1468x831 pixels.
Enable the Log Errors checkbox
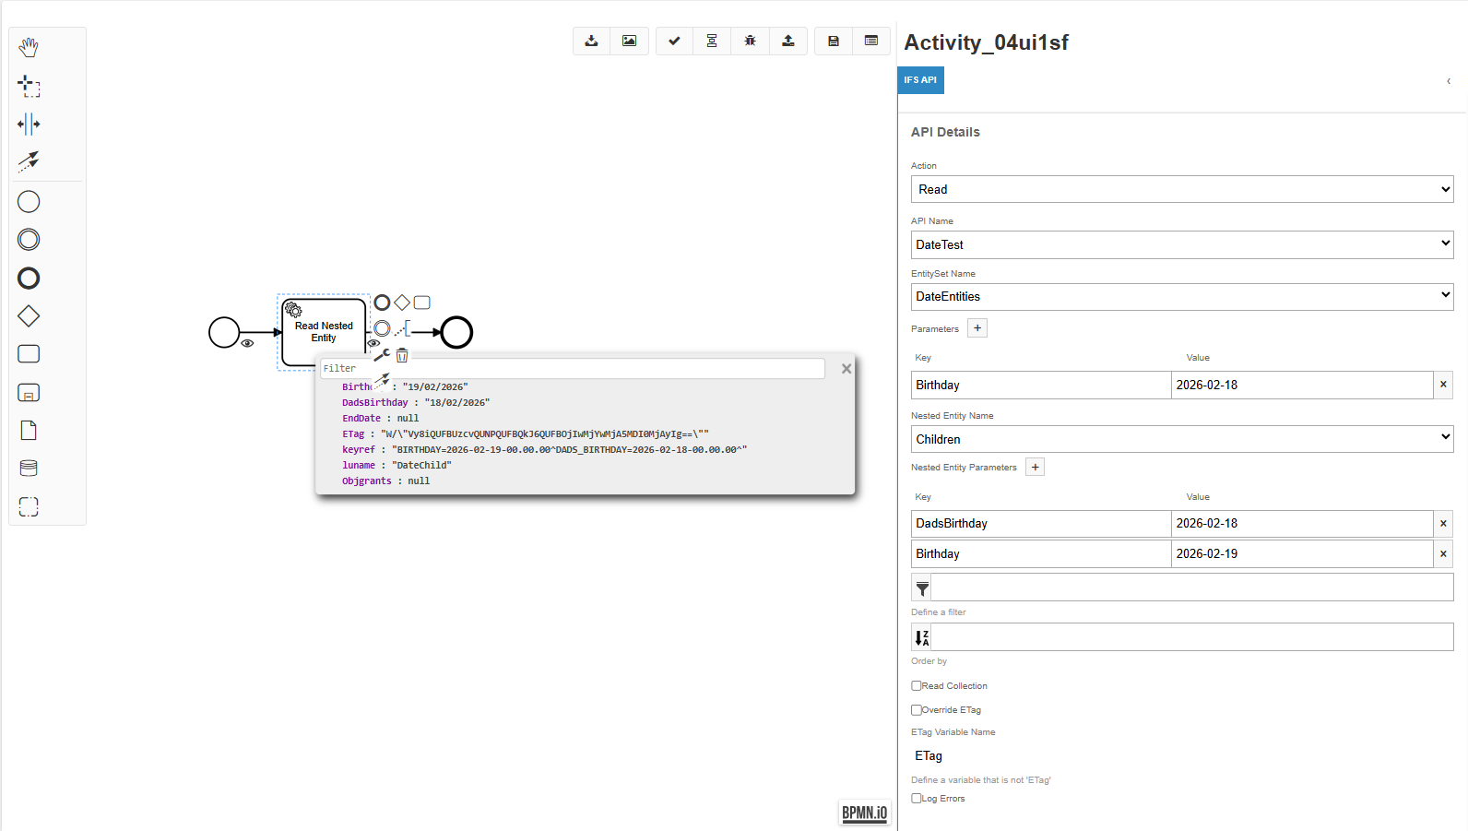(x=917, y=798)
